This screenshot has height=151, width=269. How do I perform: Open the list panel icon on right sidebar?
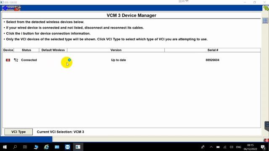(x=265, y=21)
